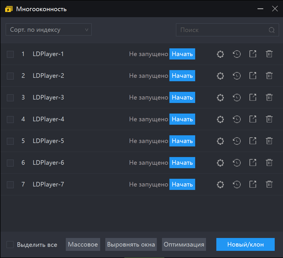Enable the LDPlayer-6 checkbox
The height and width of the screenshot is (258, 283).
click(10, 163)
